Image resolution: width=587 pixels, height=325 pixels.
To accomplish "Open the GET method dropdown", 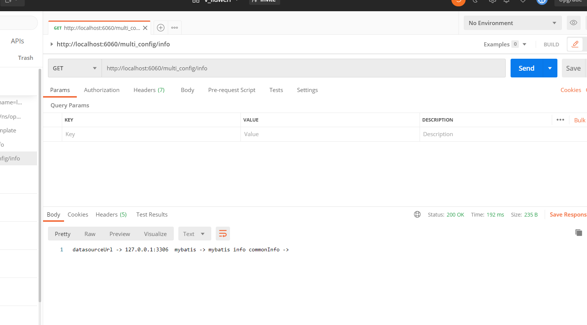I will click(x=75, y=68).
